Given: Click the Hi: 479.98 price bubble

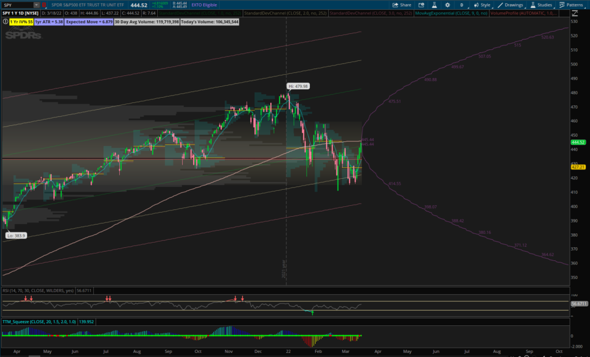Looking at the screenshot, I should click(x=298, y=86).
